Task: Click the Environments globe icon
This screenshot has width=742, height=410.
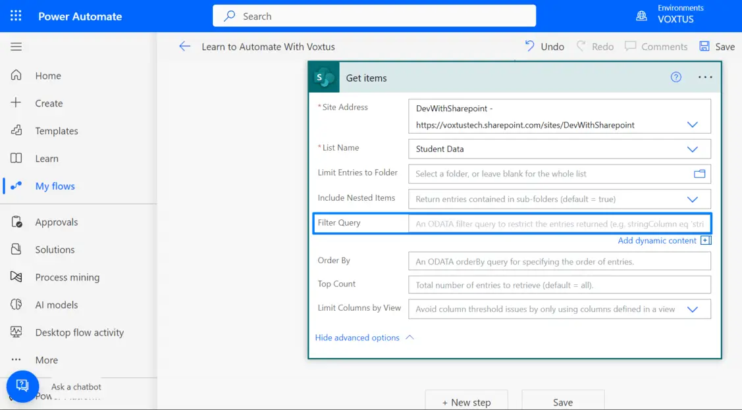Action: click(641, 16)
